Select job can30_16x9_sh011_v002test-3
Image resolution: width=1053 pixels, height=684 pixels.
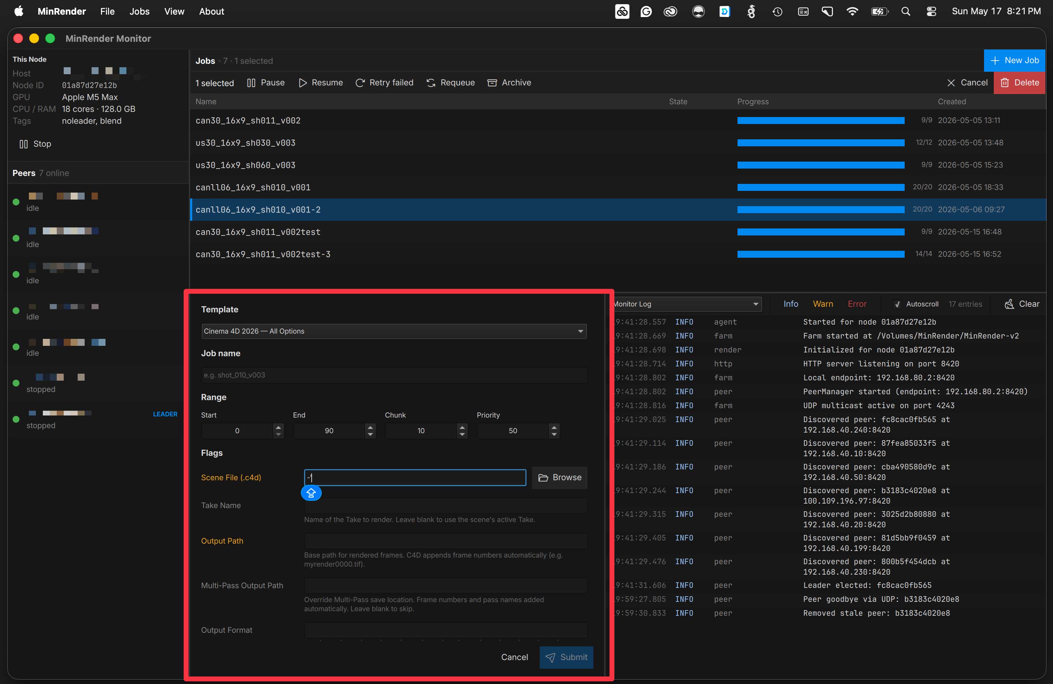tap(618, 254)
